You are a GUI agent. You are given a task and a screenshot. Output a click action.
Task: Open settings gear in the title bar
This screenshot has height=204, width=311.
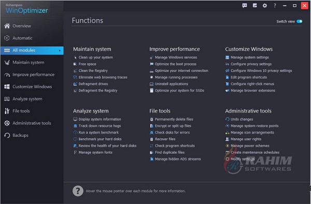click(x=264, y=6)
